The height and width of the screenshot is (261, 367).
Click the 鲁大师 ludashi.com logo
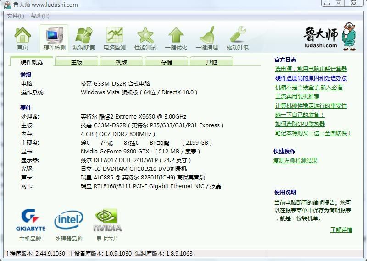click(x=330, y=37)
